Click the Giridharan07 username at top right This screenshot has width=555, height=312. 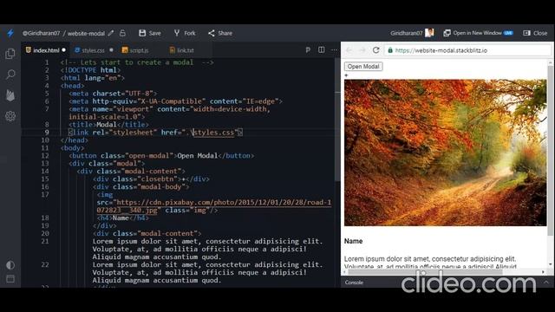(x=407, y=33)
